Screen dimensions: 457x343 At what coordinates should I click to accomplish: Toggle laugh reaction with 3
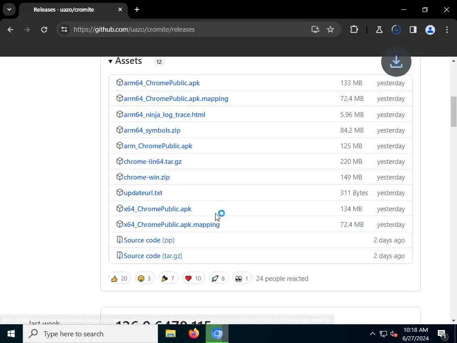145,278
